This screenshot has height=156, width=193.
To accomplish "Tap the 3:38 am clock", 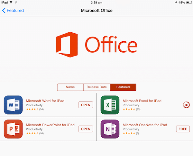I will (x=96, y=3).
